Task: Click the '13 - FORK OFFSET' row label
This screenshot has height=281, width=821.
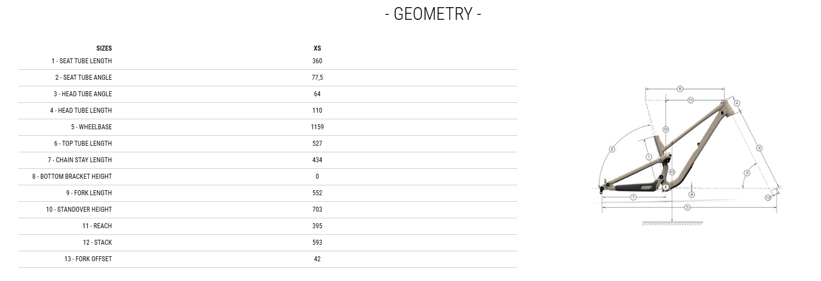Action: pos(88,259)
